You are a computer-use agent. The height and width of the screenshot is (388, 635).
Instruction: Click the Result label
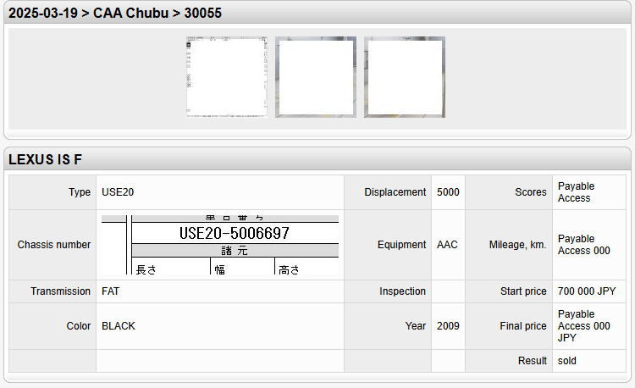coord(533,361)
